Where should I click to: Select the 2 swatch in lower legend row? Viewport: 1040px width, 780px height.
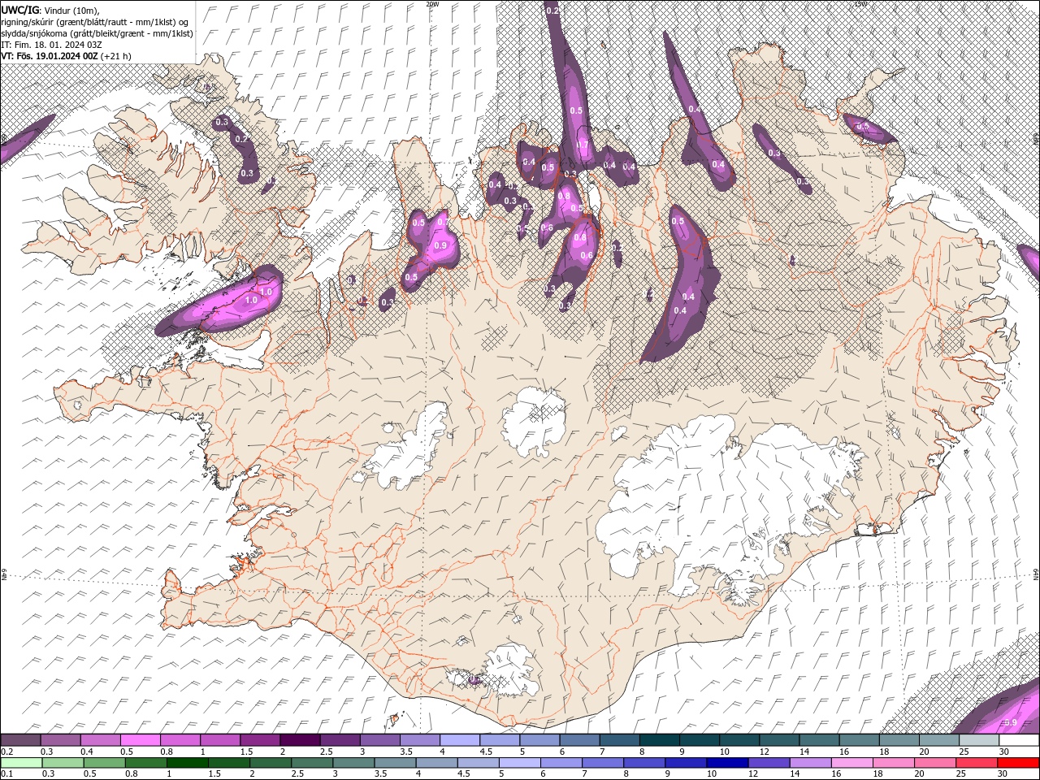point(271,763)
